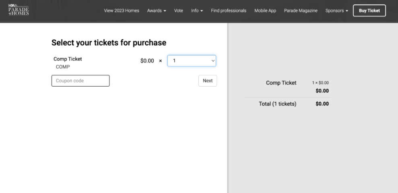Click the Total (1 tickets) summary label
Viewport: 398px width, 193px height.
[277, 104]
